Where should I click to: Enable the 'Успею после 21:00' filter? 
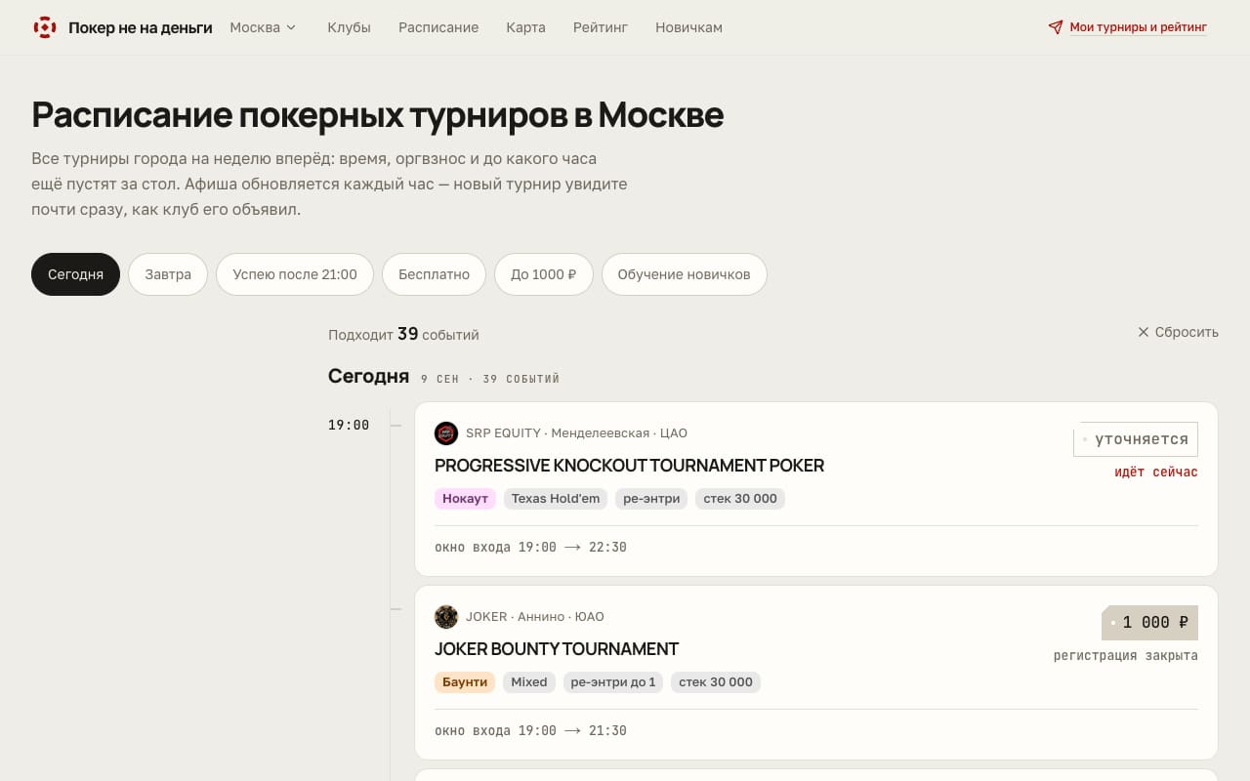coord(295,274)
